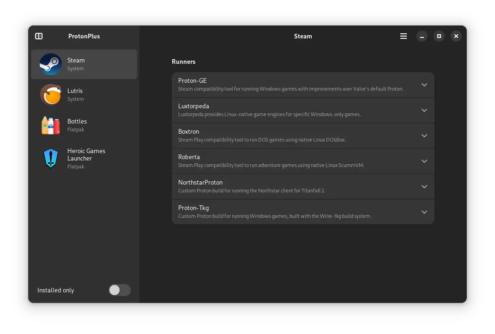Minimize the ProtonPlus window
Screen dimensions: 495x334
422,36
